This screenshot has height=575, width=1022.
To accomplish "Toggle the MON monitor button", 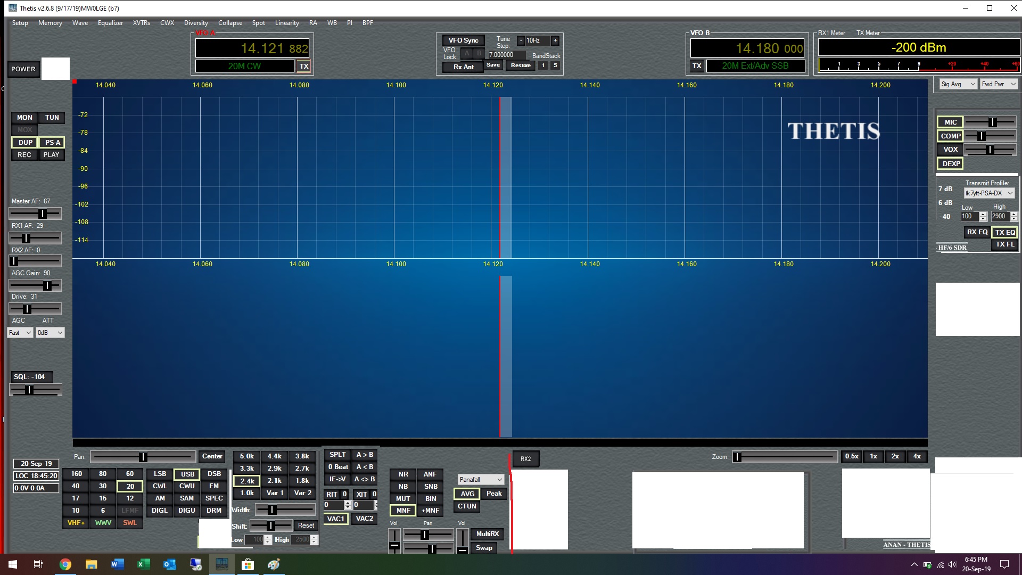I will pos(24,118).
